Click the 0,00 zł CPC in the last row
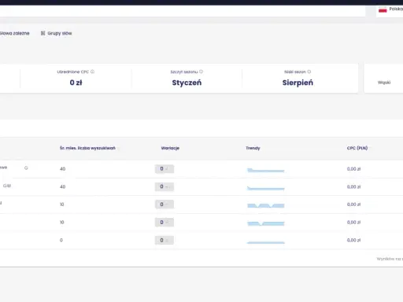The height and width of the screenshot is (302, 403). pos(353,240)
